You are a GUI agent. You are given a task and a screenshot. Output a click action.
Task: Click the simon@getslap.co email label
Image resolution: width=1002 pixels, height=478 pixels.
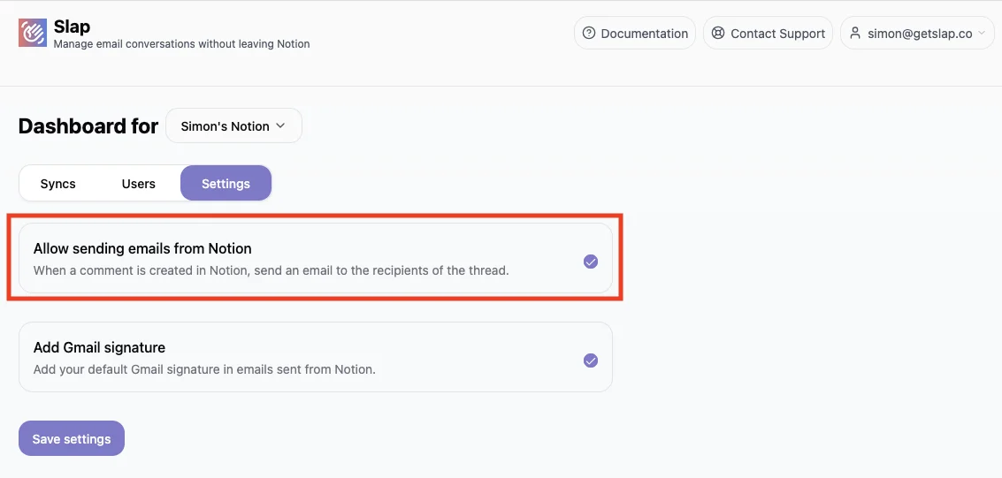click(x=920, y=34)
